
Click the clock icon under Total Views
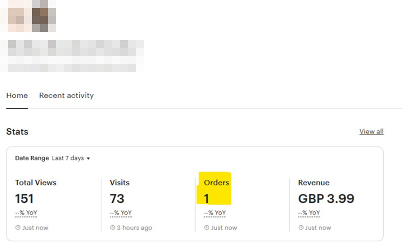[18, 227]
